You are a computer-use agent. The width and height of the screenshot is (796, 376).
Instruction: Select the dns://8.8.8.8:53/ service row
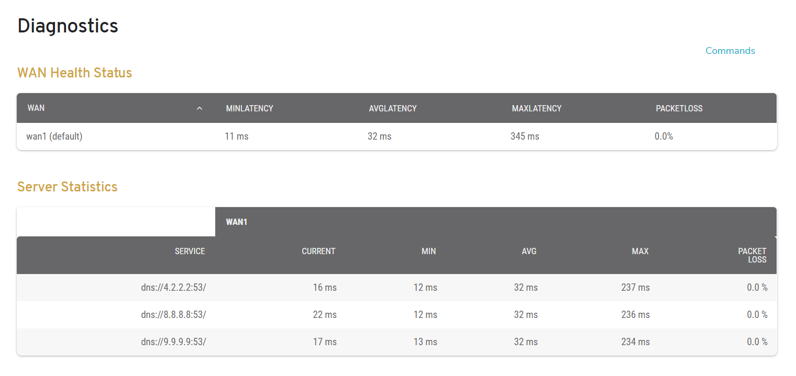[174, 315]
